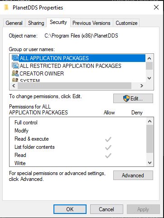Click the SYSTEM user icon
The width and height of the screenshot is (164, 218).
click(15, 80)
